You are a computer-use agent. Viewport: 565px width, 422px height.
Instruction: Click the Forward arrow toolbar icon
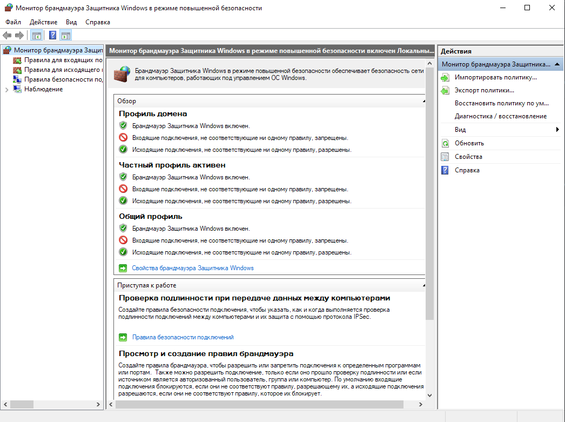(x=19, y=35)
